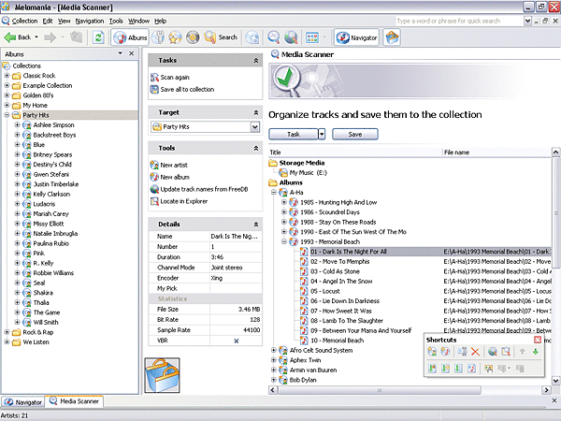Image resolution: width=561 pixels, height=421 pixels.
Task: Switch to the Navigator bottom tab
Action: coord(24,402)
